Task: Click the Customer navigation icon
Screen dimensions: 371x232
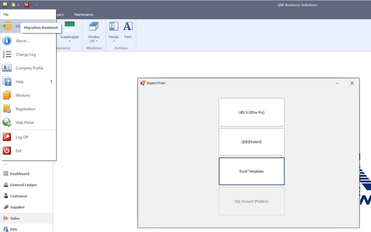Action: 6,196
